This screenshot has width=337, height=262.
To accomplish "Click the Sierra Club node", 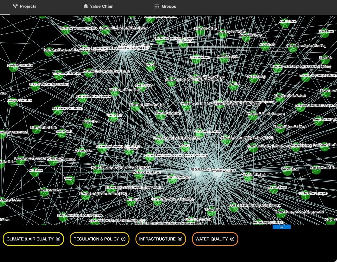I will coord(113,117).
